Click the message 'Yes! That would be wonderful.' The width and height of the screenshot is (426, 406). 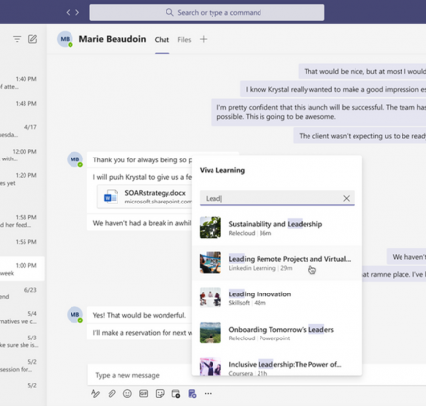pos(139,315)
